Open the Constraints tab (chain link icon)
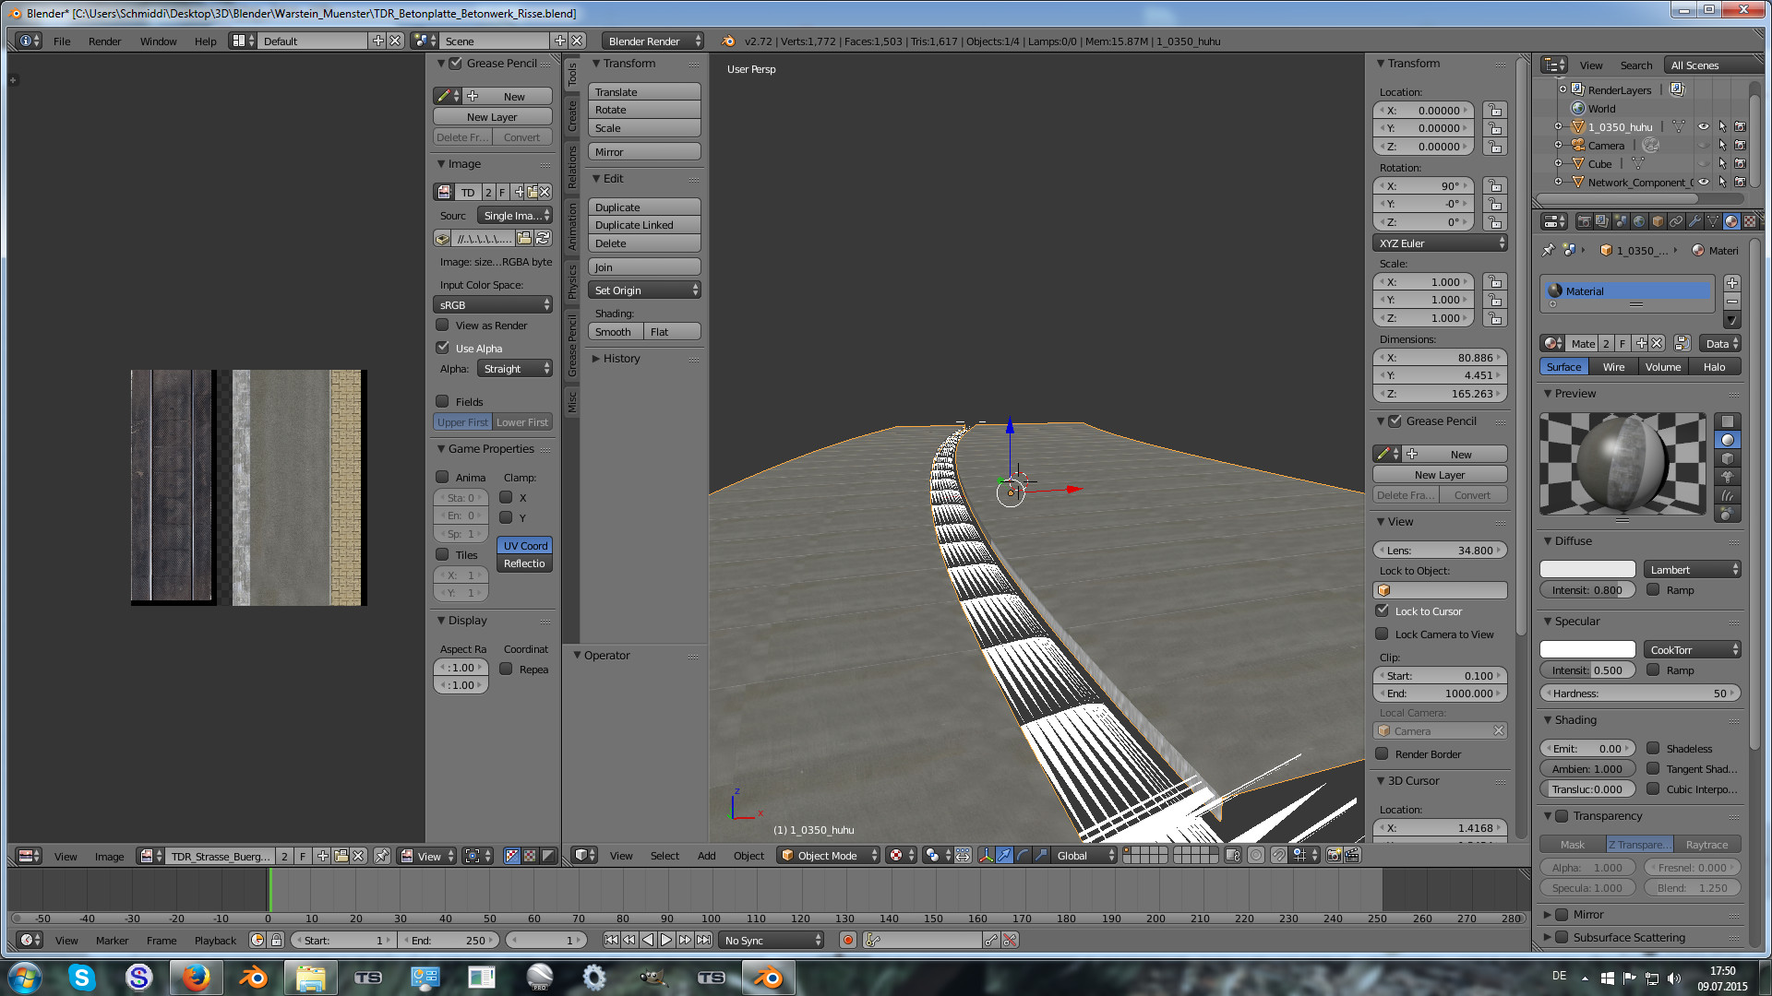Screen dimensions: 1772x996 click(1676, 221)
